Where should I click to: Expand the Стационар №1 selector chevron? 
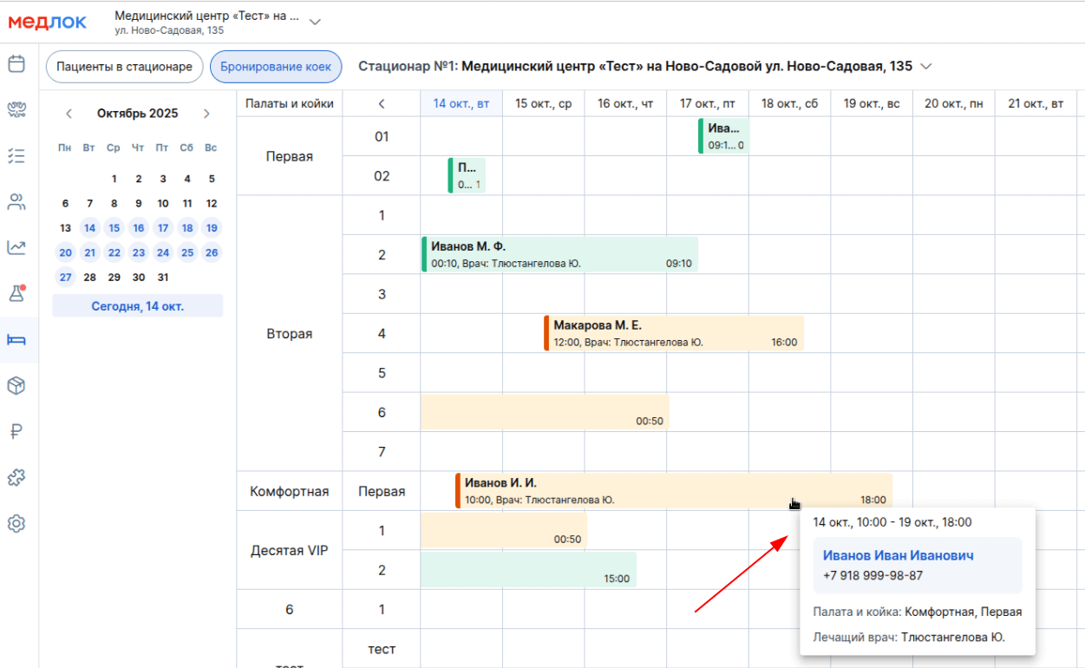click(x=926, y=67)
